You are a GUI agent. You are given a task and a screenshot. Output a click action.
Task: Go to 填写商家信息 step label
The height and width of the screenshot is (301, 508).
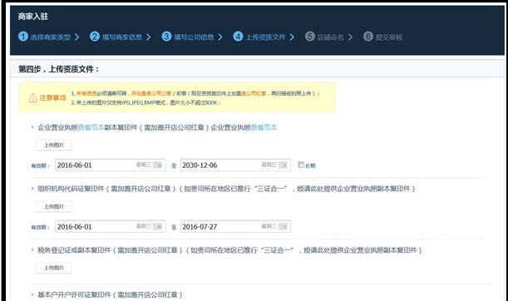pyautogui.click(x=122, y=37)
